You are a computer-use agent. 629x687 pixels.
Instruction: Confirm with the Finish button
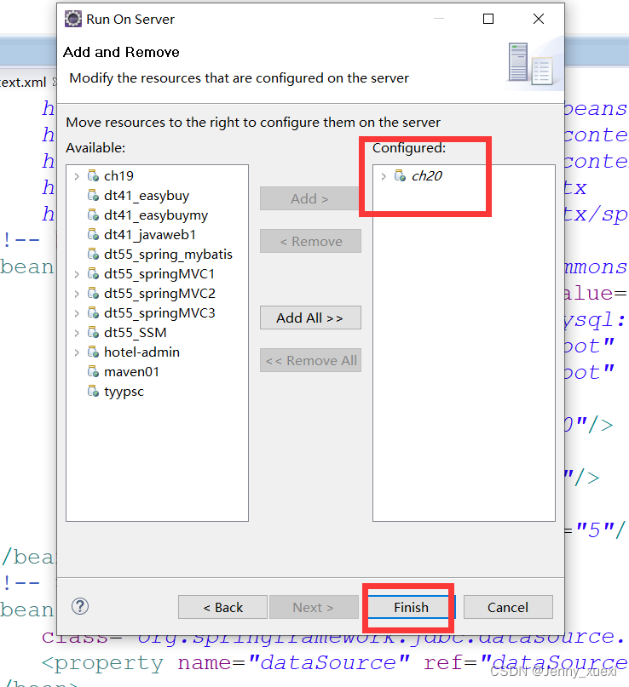point(411,607)
